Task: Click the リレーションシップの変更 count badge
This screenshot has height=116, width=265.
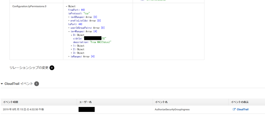Action: point(52,68)
